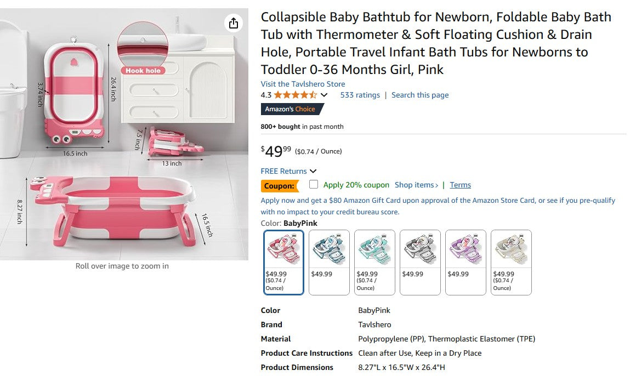630x376 pixels.
Task: Click the currently selected BabyPink radio option
Action: click(283, 262)
